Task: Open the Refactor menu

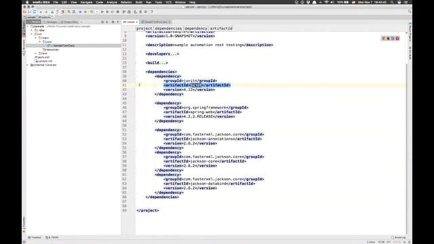Action: click(x=126, y=2)
